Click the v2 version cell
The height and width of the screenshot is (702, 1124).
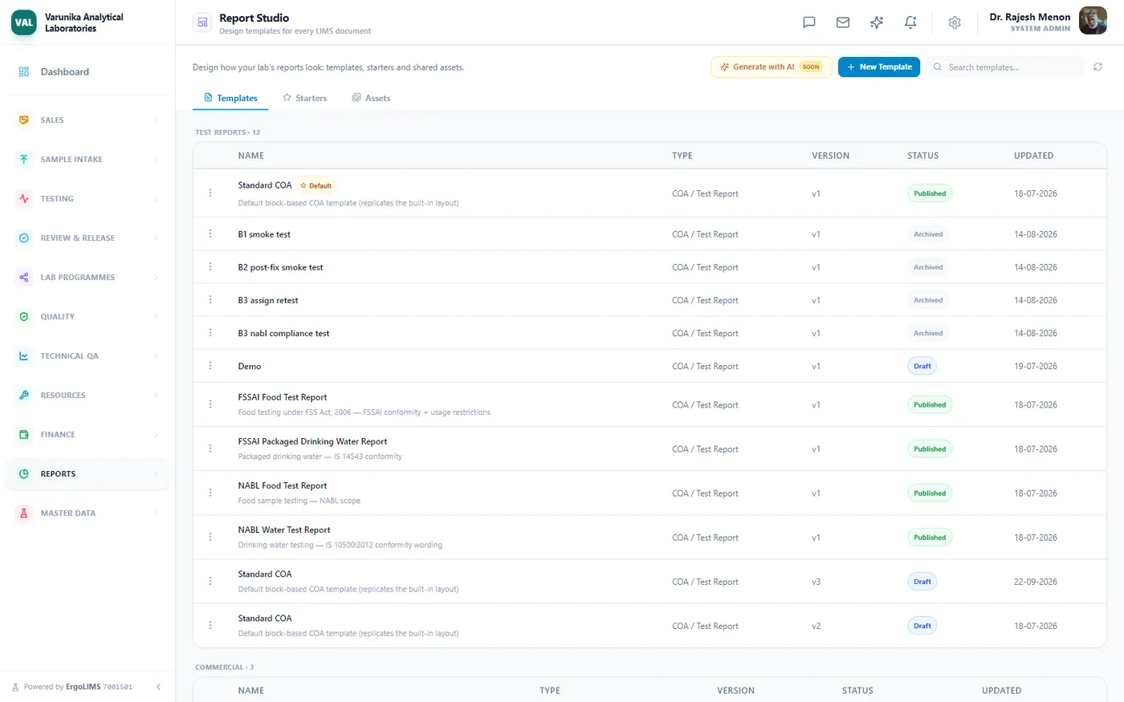816,626
